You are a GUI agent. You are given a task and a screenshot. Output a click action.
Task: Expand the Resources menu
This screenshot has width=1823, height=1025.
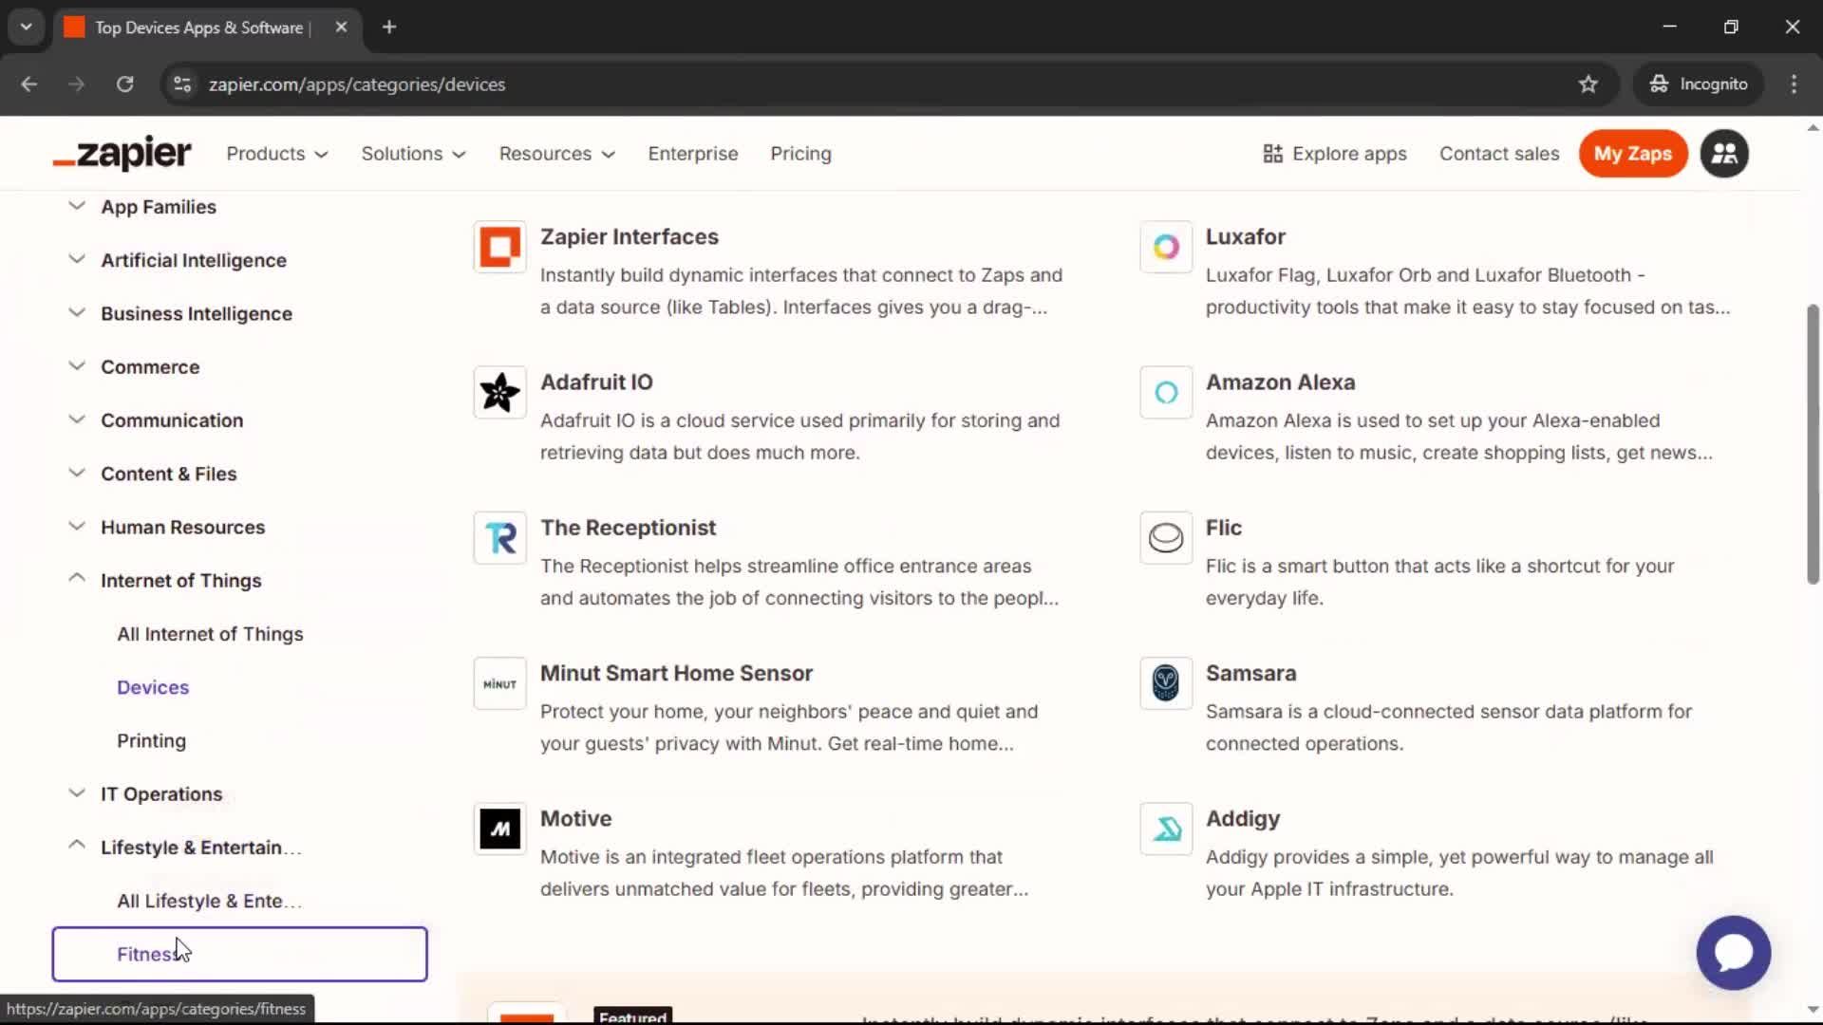click(557, 154)
